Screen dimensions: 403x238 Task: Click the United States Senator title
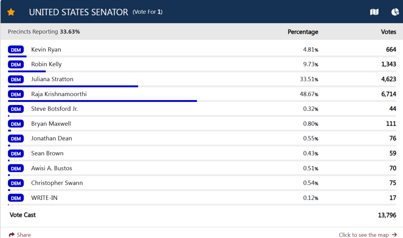(x=79, y=12)
